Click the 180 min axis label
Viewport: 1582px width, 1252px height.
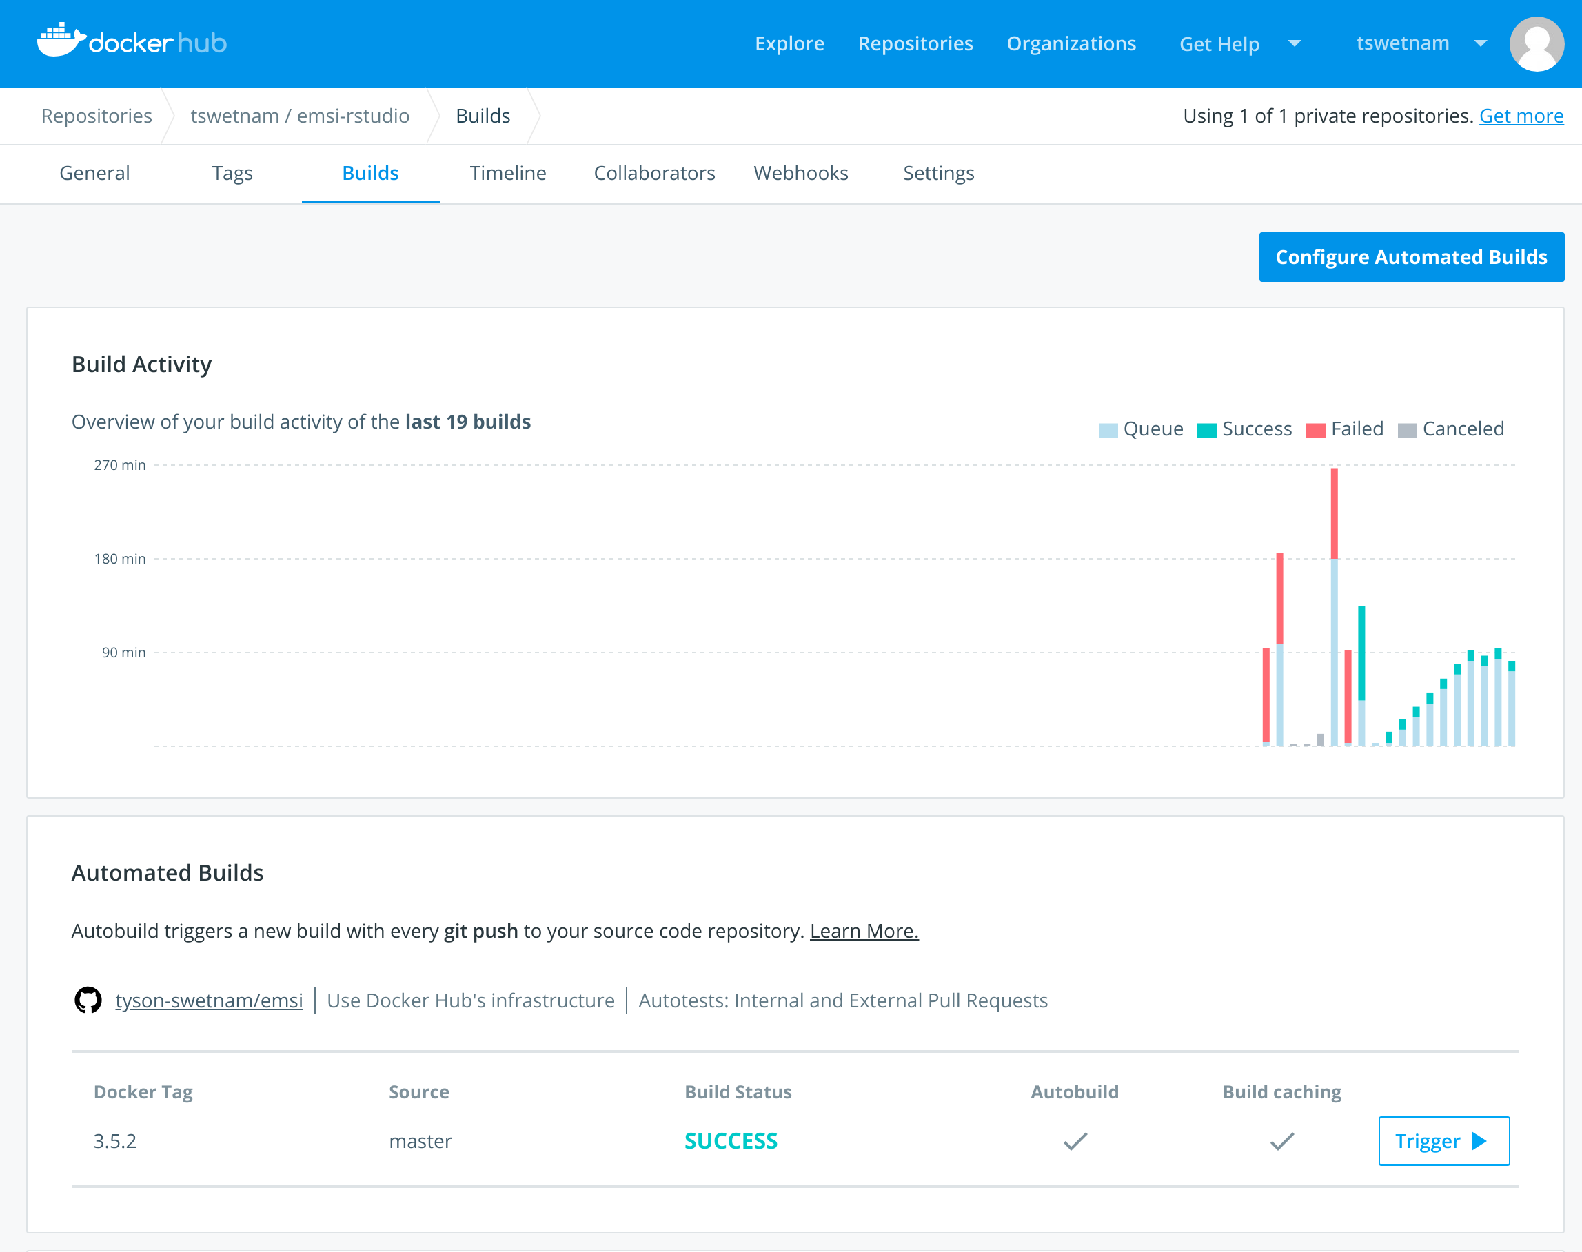point(119,559)
